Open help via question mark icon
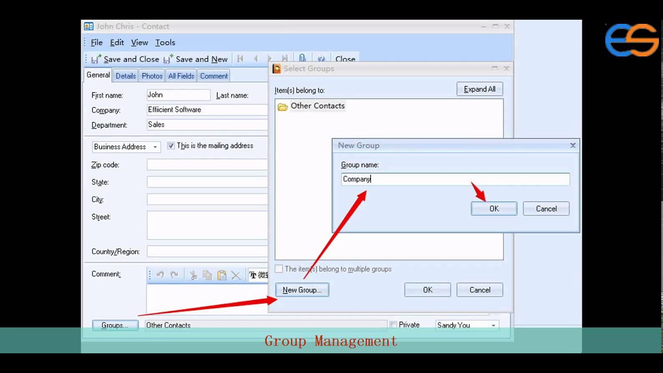 pos(321,59)
